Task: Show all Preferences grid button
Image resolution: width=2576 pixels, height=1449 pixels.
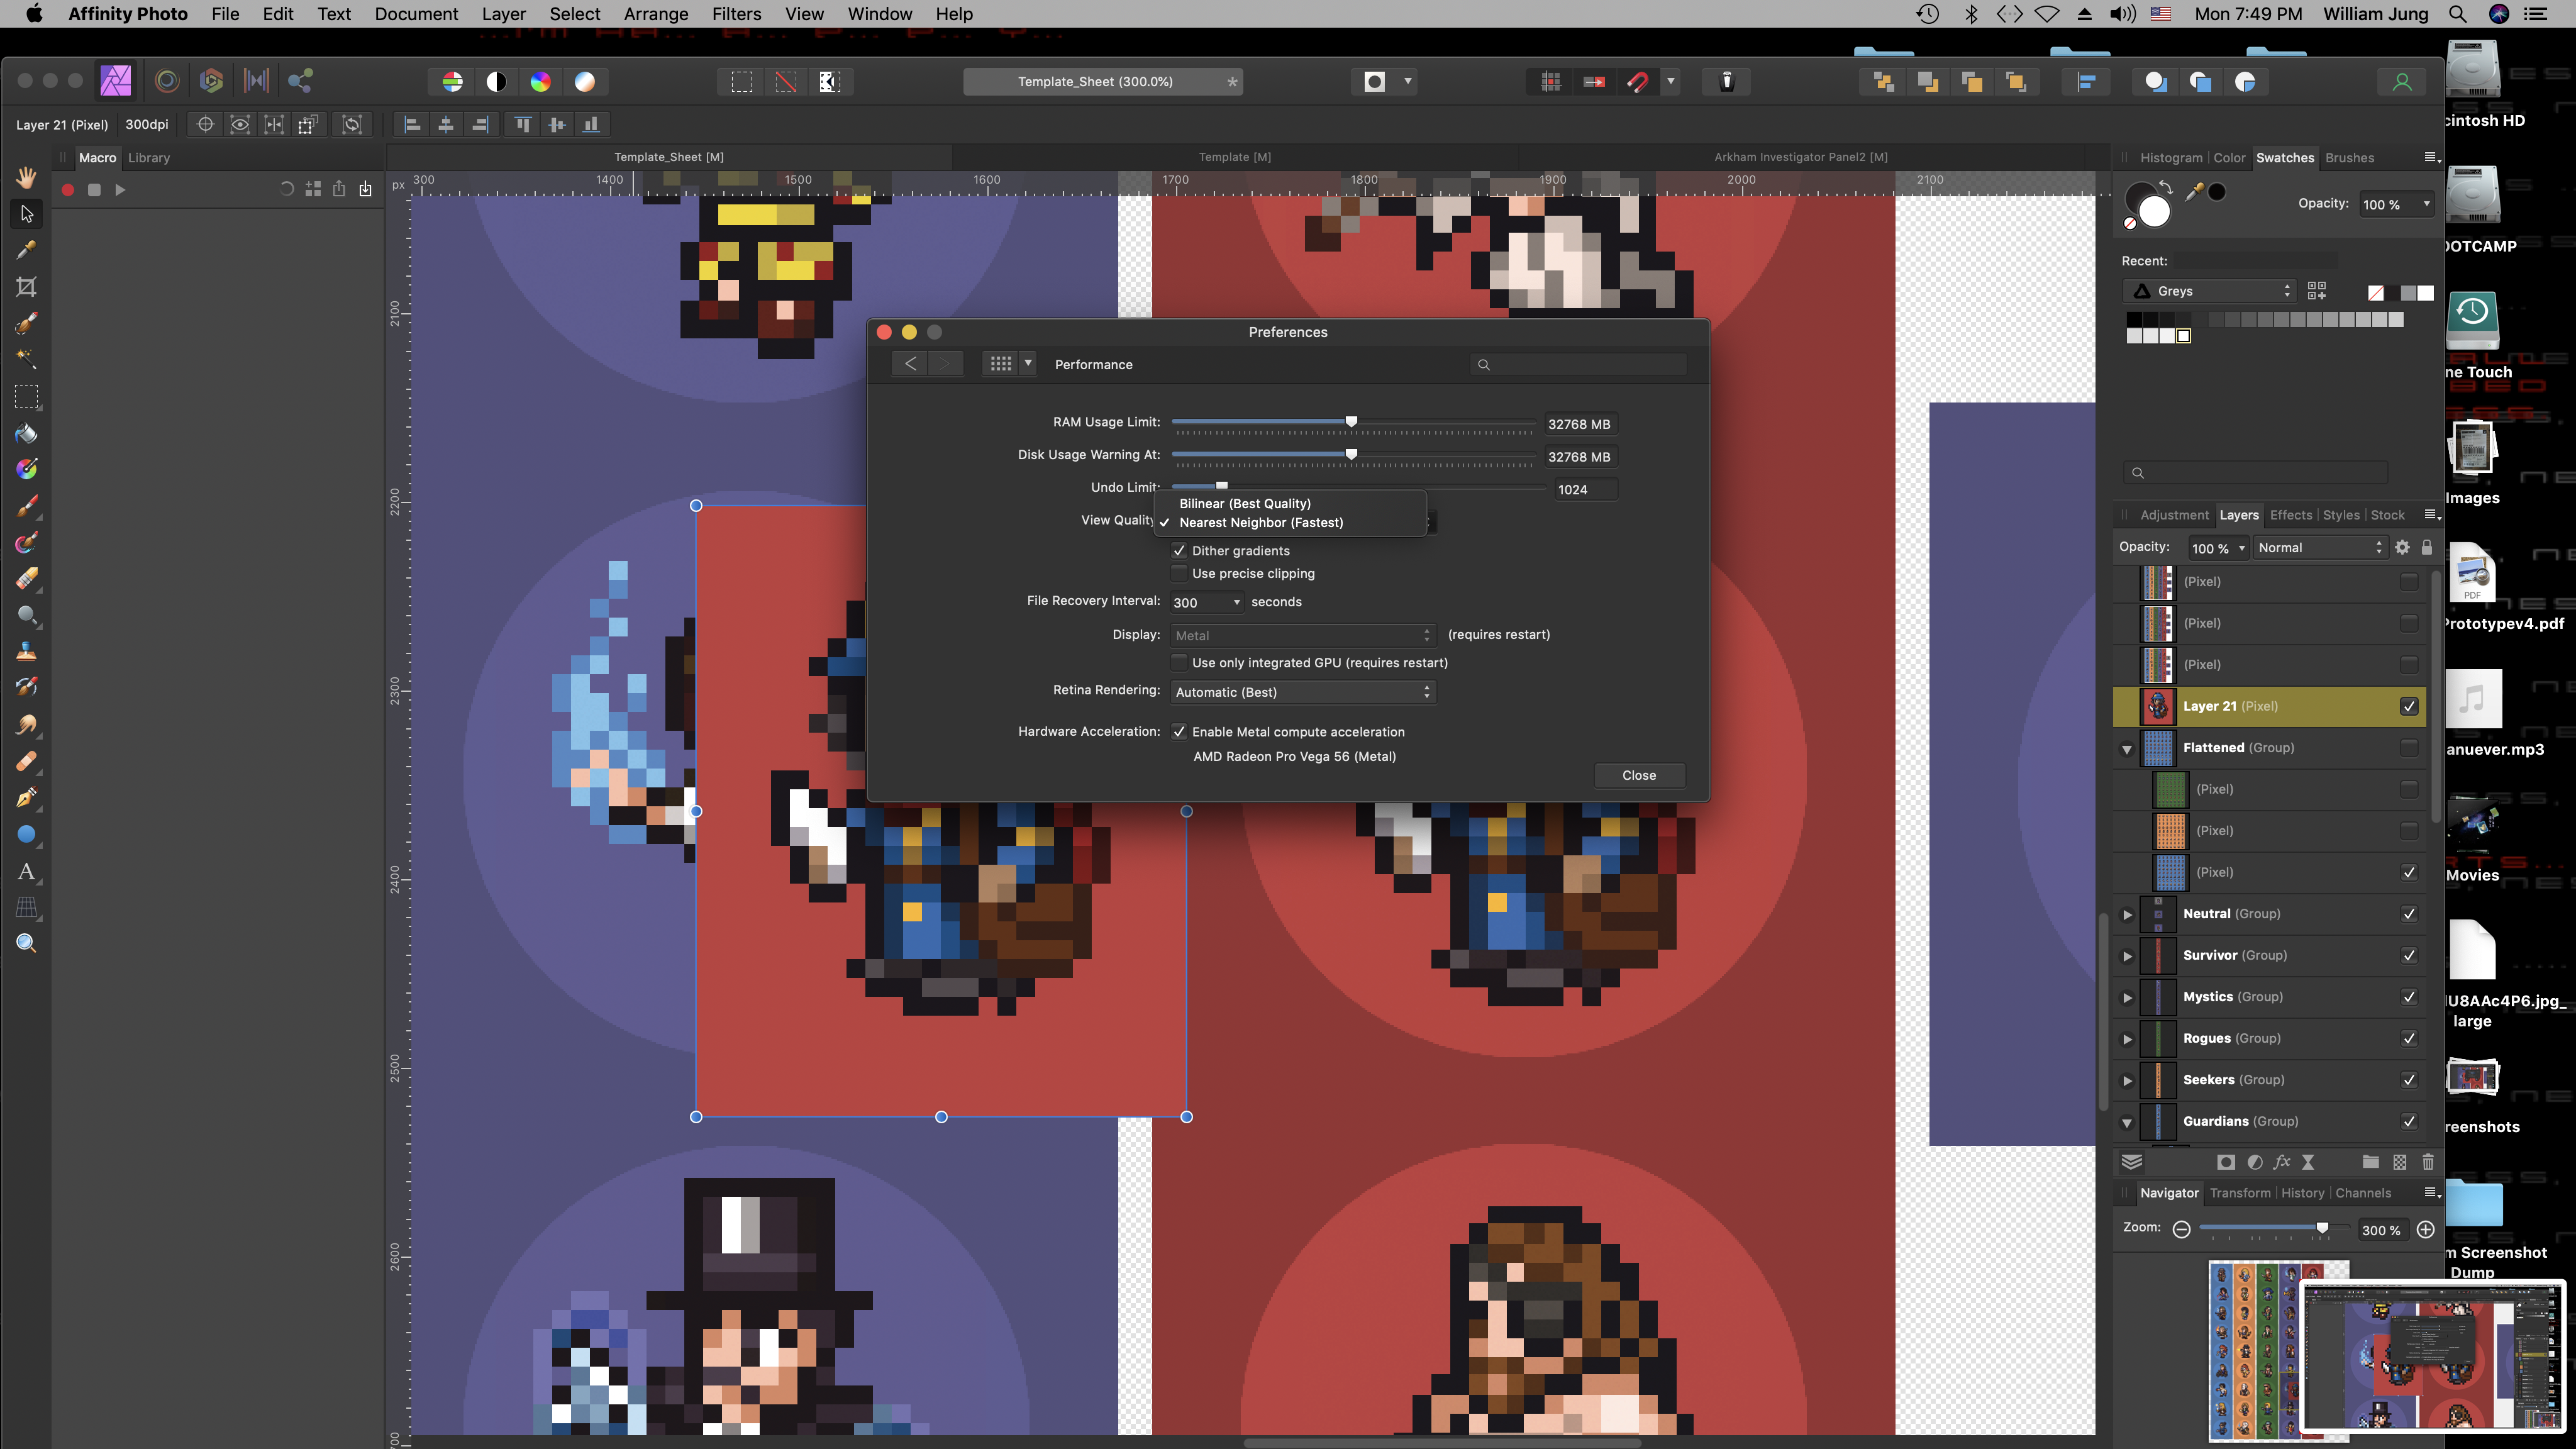Action: click(1001, 364)
